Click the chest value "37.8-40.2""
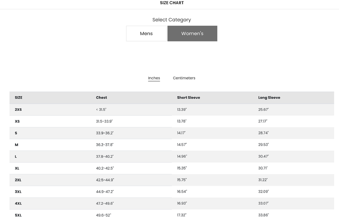The width and height of the screenshot is (339, 222). pyautogui.click(x=105, y=156)
